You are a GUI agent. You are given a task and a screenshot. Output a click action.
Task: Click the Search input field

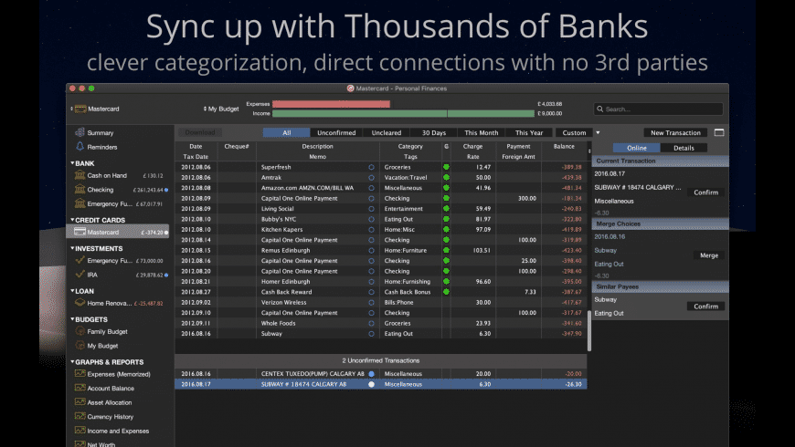(658, 109)
